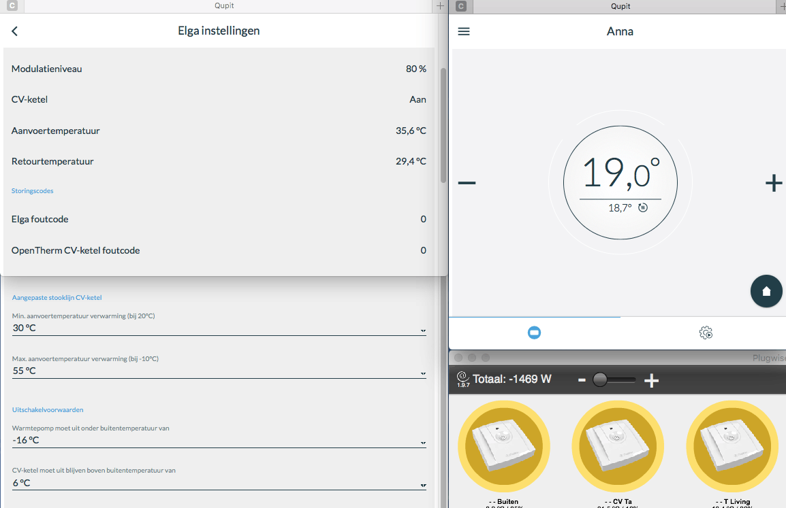This screenshot has height=508, width=786.
Task: Adjust the zoom slider knob in Plugwise
Action: [600, 380]
